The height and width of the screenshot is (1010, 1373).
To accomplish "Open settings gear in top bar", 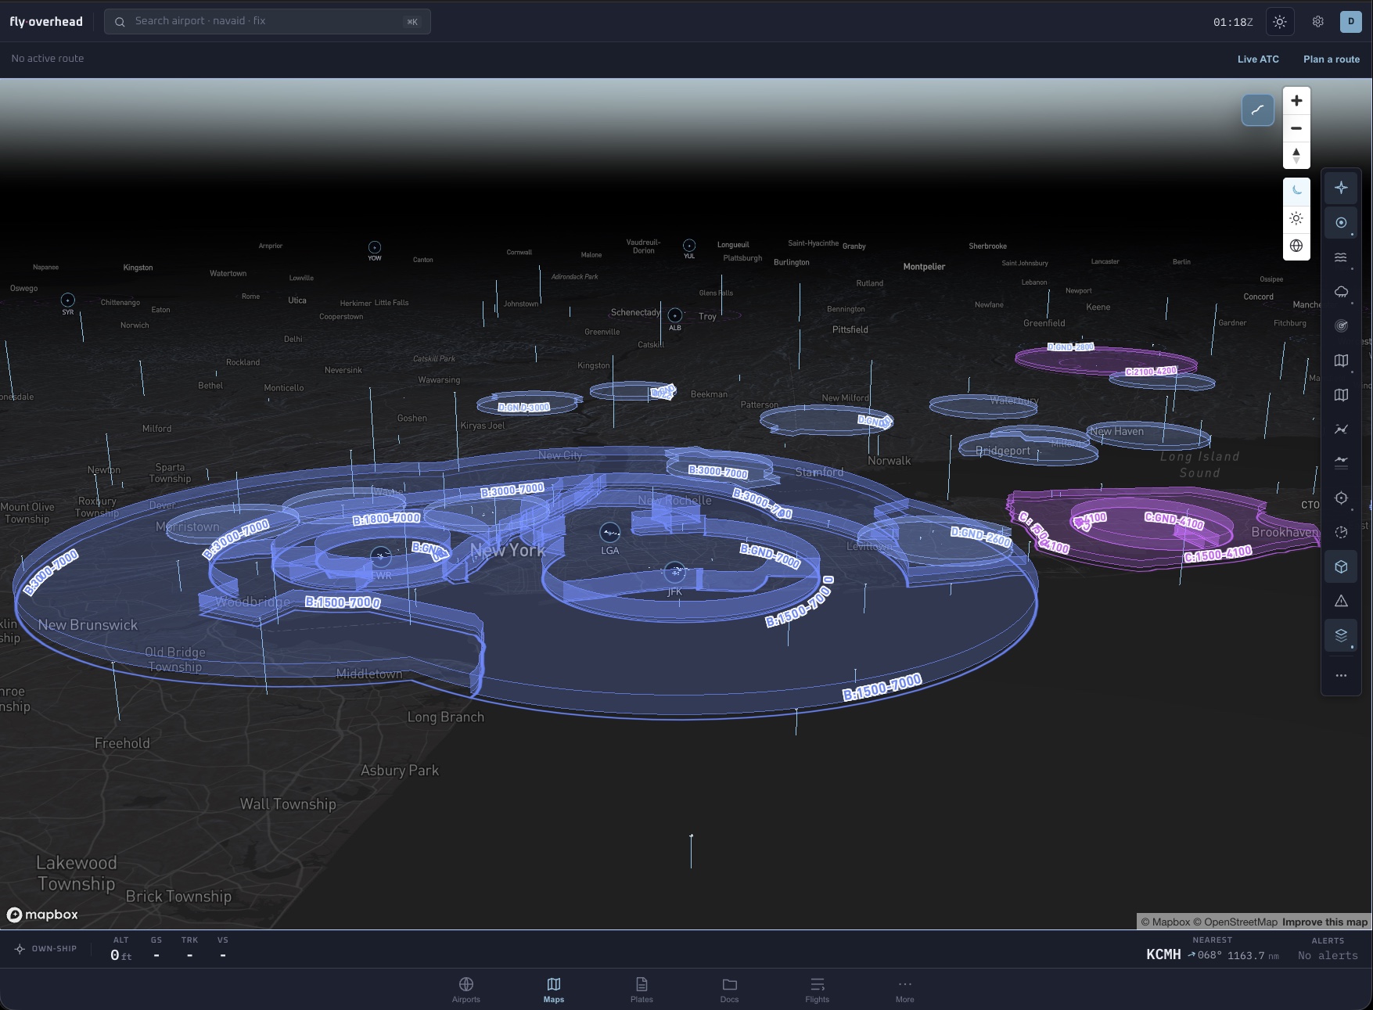I will 1318,22.
